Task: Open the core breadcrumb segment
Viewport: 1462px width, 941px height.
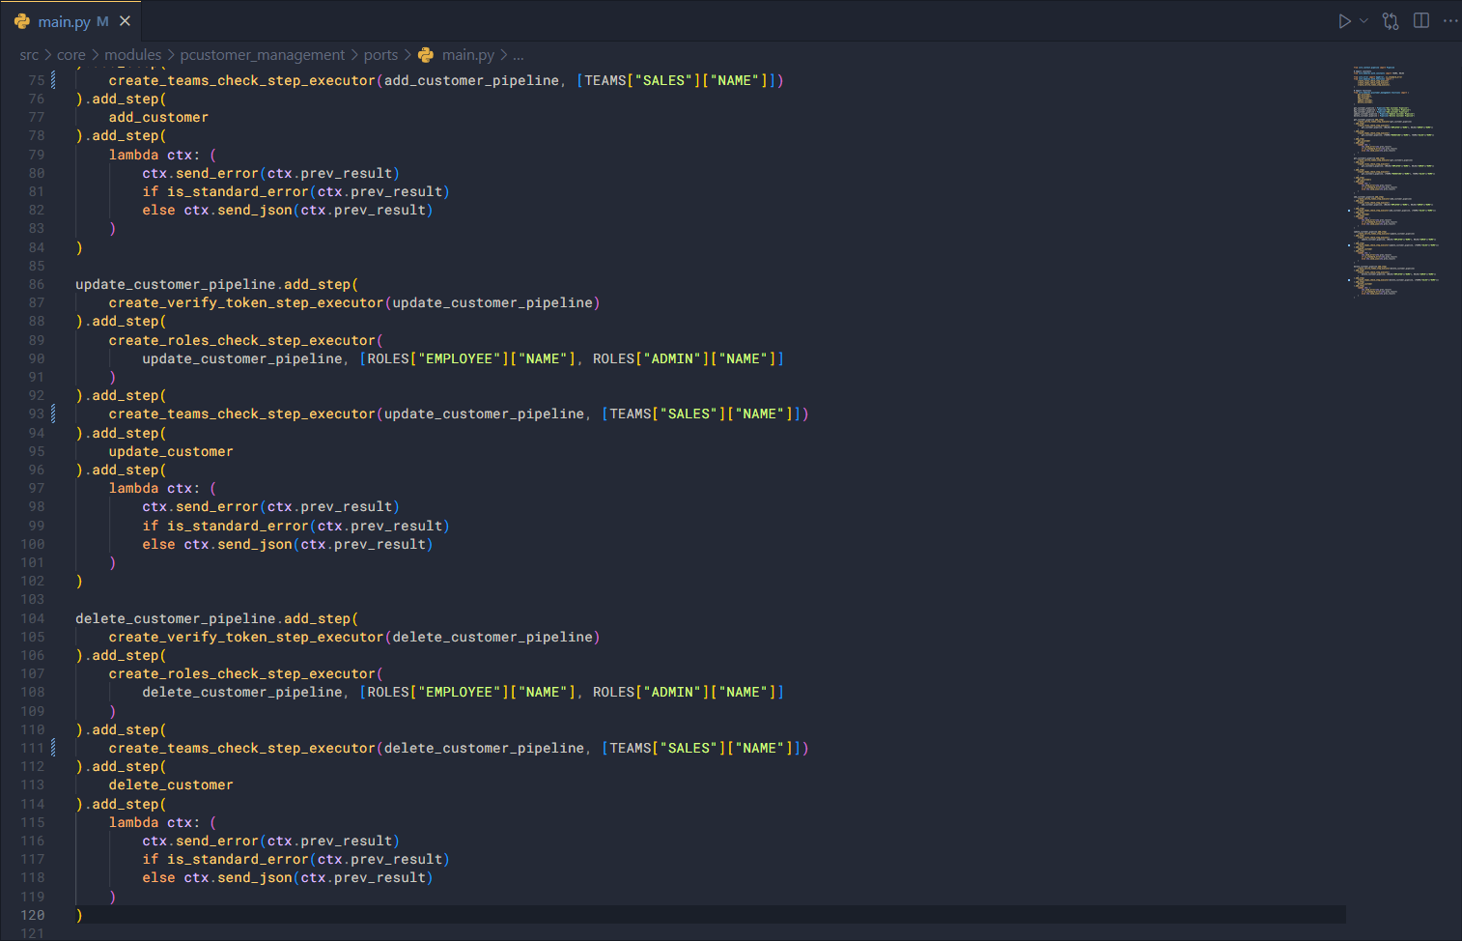Action: [71, 55]
